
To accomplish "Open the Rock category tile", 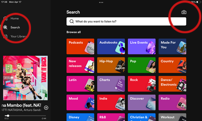I will tap(142, 84).
